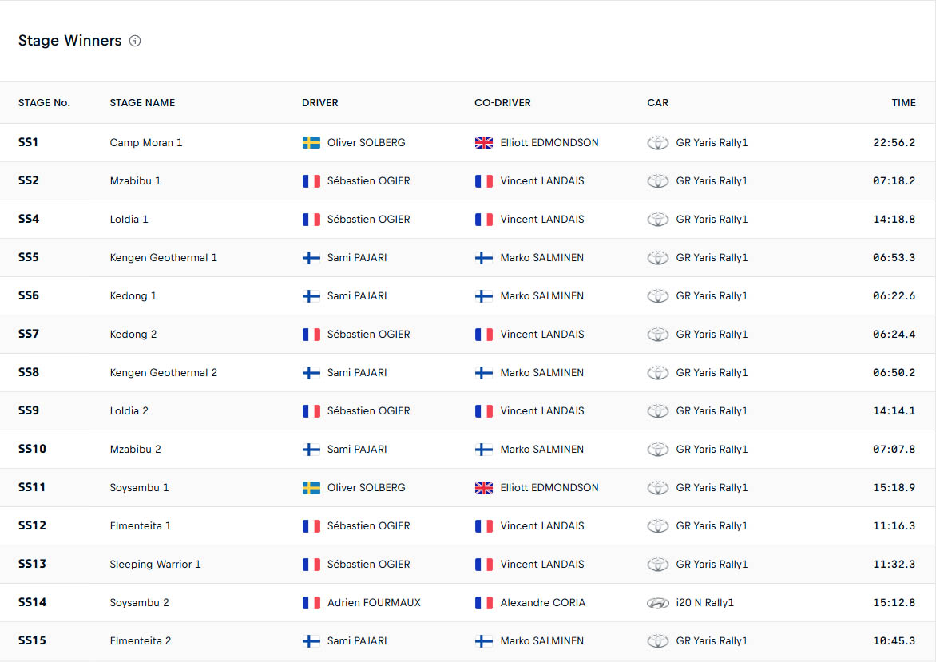Click i20 N Rally1 car name
The height and width of the screenshot is (662, 936).
pyautogui.click(x=704, y=603)
